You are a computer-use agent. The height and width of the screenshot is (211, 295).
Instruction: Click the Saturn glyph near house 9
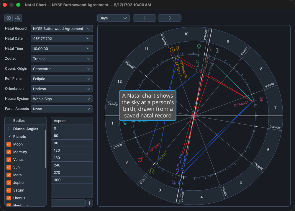pos(210,49)
